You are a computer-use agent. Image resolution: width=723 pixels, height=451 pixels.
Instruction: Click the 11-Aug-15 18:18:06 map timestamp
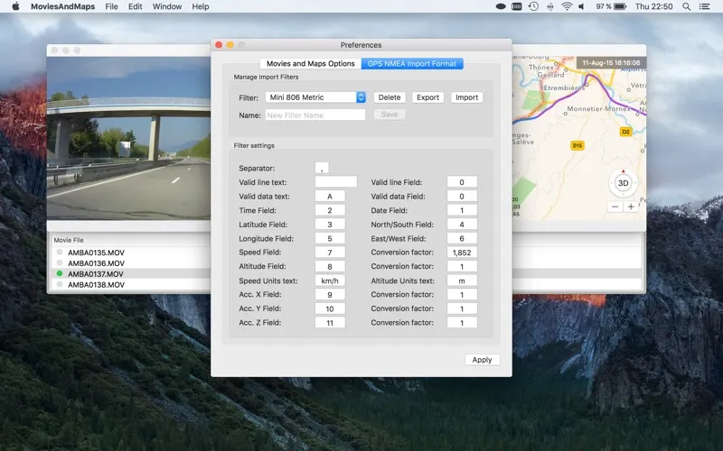(x=611, y=62)
